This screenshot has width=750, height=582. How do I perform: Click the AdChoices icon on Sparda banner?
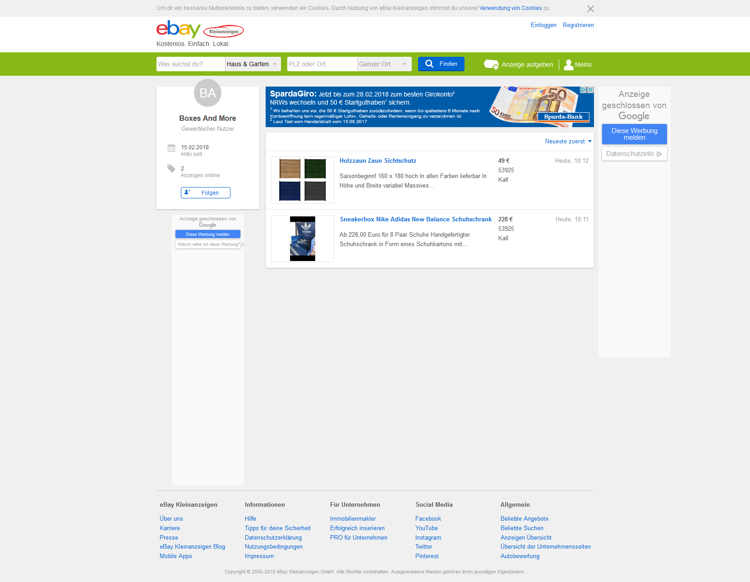pyautogui.click(x=583, y=90)
